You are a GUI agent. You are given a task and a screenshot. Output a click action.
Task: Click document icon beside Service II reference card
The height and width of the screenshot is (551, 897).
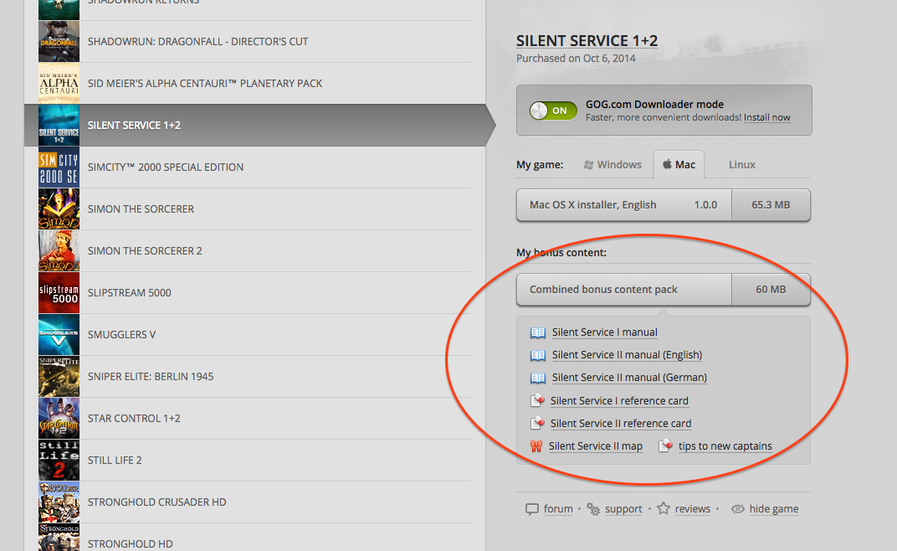click(536, 423)
